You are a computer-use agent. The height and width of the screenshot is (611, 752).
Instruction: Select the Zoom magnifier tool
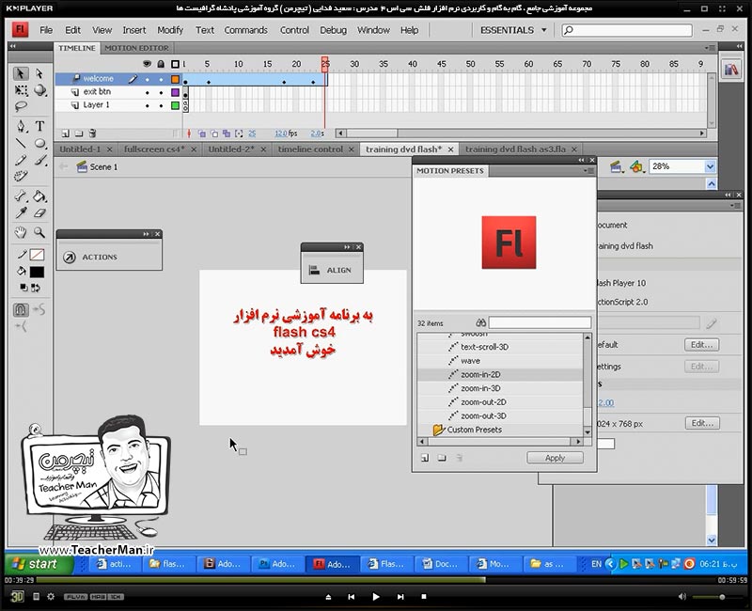click(x=39, y=232)
